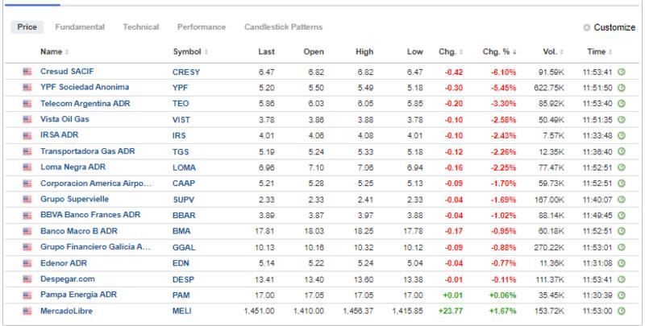Open the Candlestick Patterns tab
The height and width of the screenshot is (326, 645).
pos(283,27)
